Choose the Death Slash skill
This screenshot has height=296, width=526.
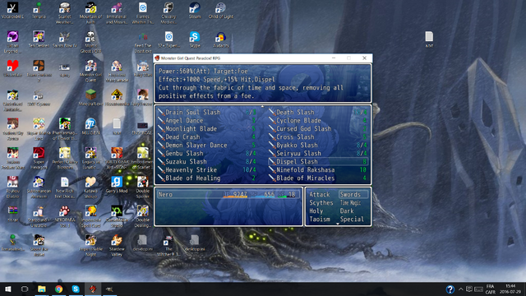(318, 112)
